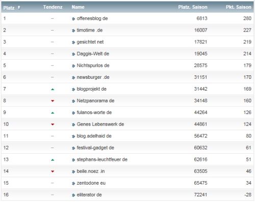
Task: Click double-chevron icon before Daggis-Welt de
Action: point(73,54)
